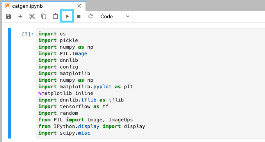This screenshot has width=265, height=142.
Task: Close the catgen.ipynb tab
Action: click(x=79, y=6)
